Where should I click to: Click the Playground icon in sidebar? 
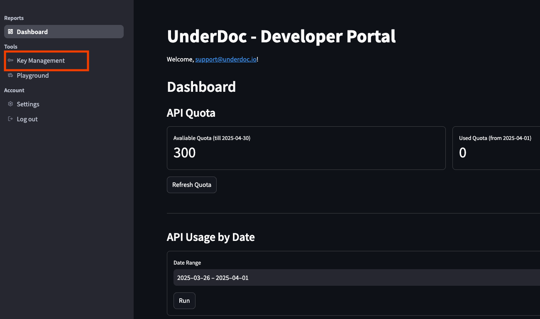click(10, 75)
